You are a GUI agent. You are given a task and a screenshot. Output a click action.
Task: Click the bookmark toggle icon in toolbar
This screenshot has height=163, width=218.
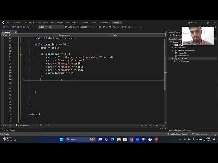click(x=129, y=27)
